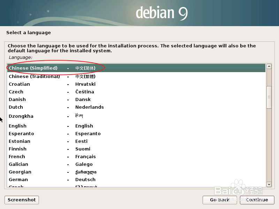Choose Esperanto from the list
Image resolution: width=279 pixels, height=209 pixels.
pyautogui.click(x=136, y=133)
